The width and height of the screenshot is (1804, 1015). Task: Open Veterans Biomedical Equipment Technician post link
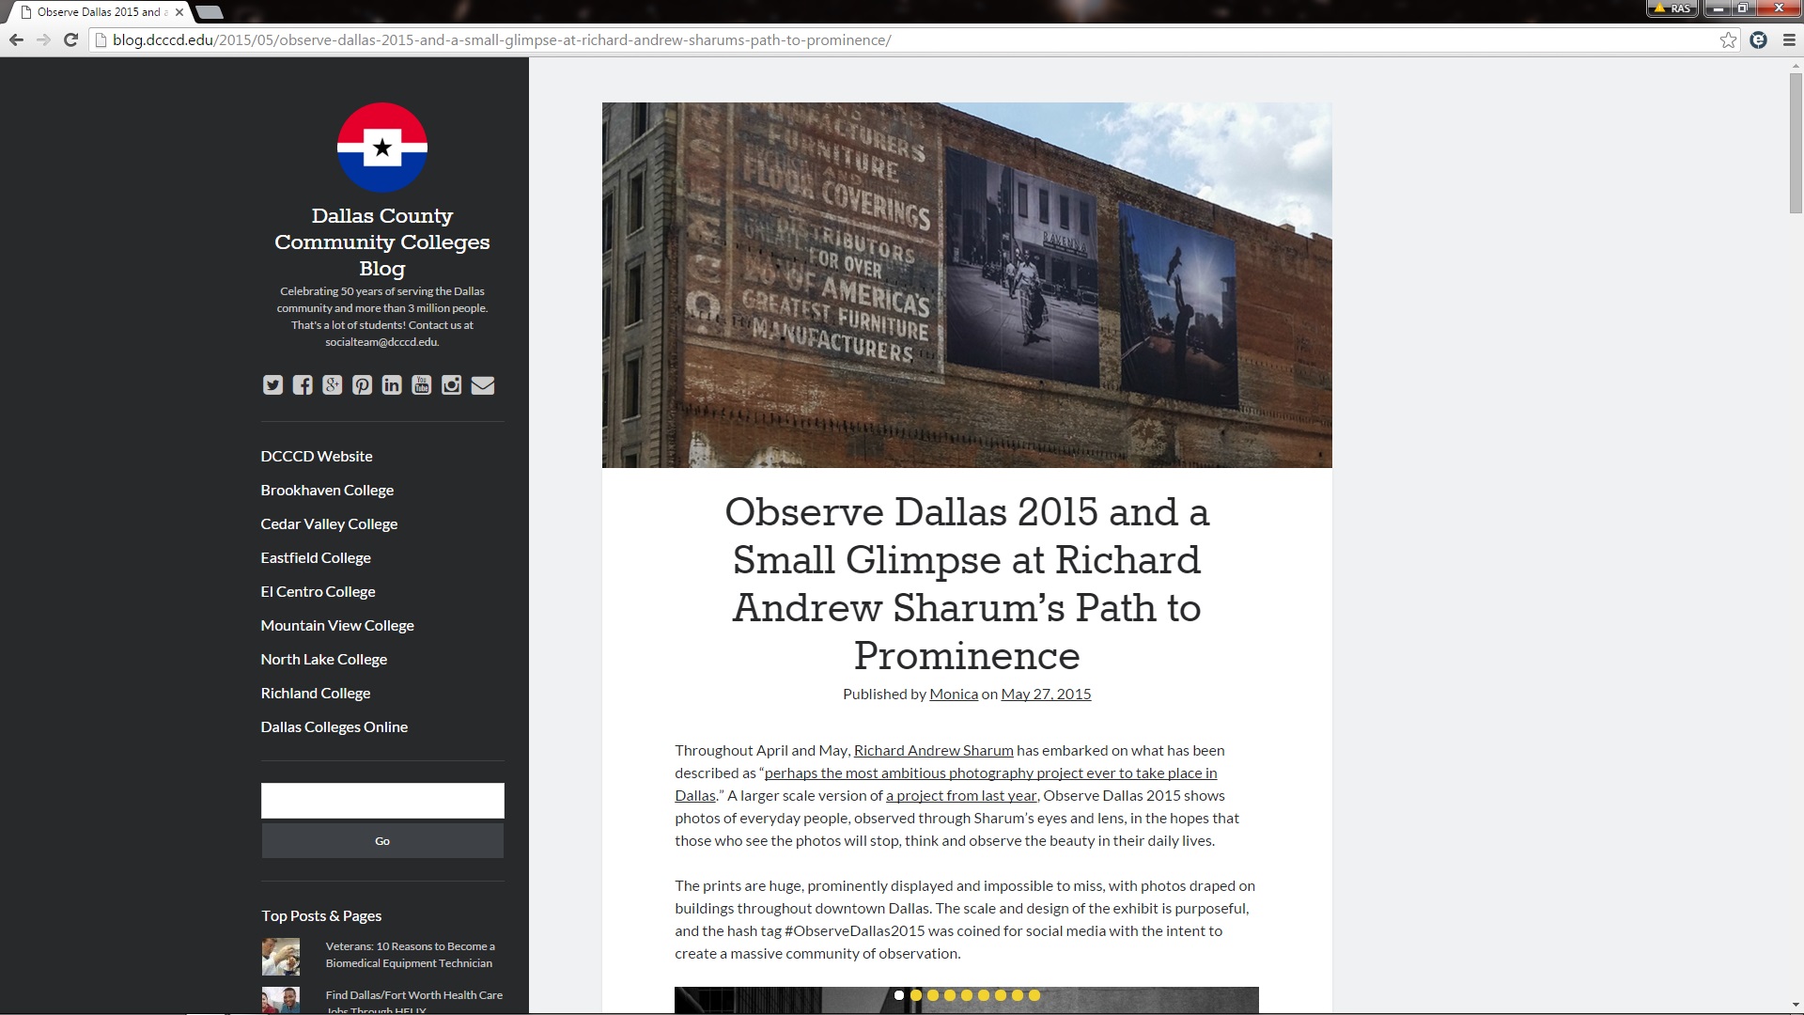(411, 955)
